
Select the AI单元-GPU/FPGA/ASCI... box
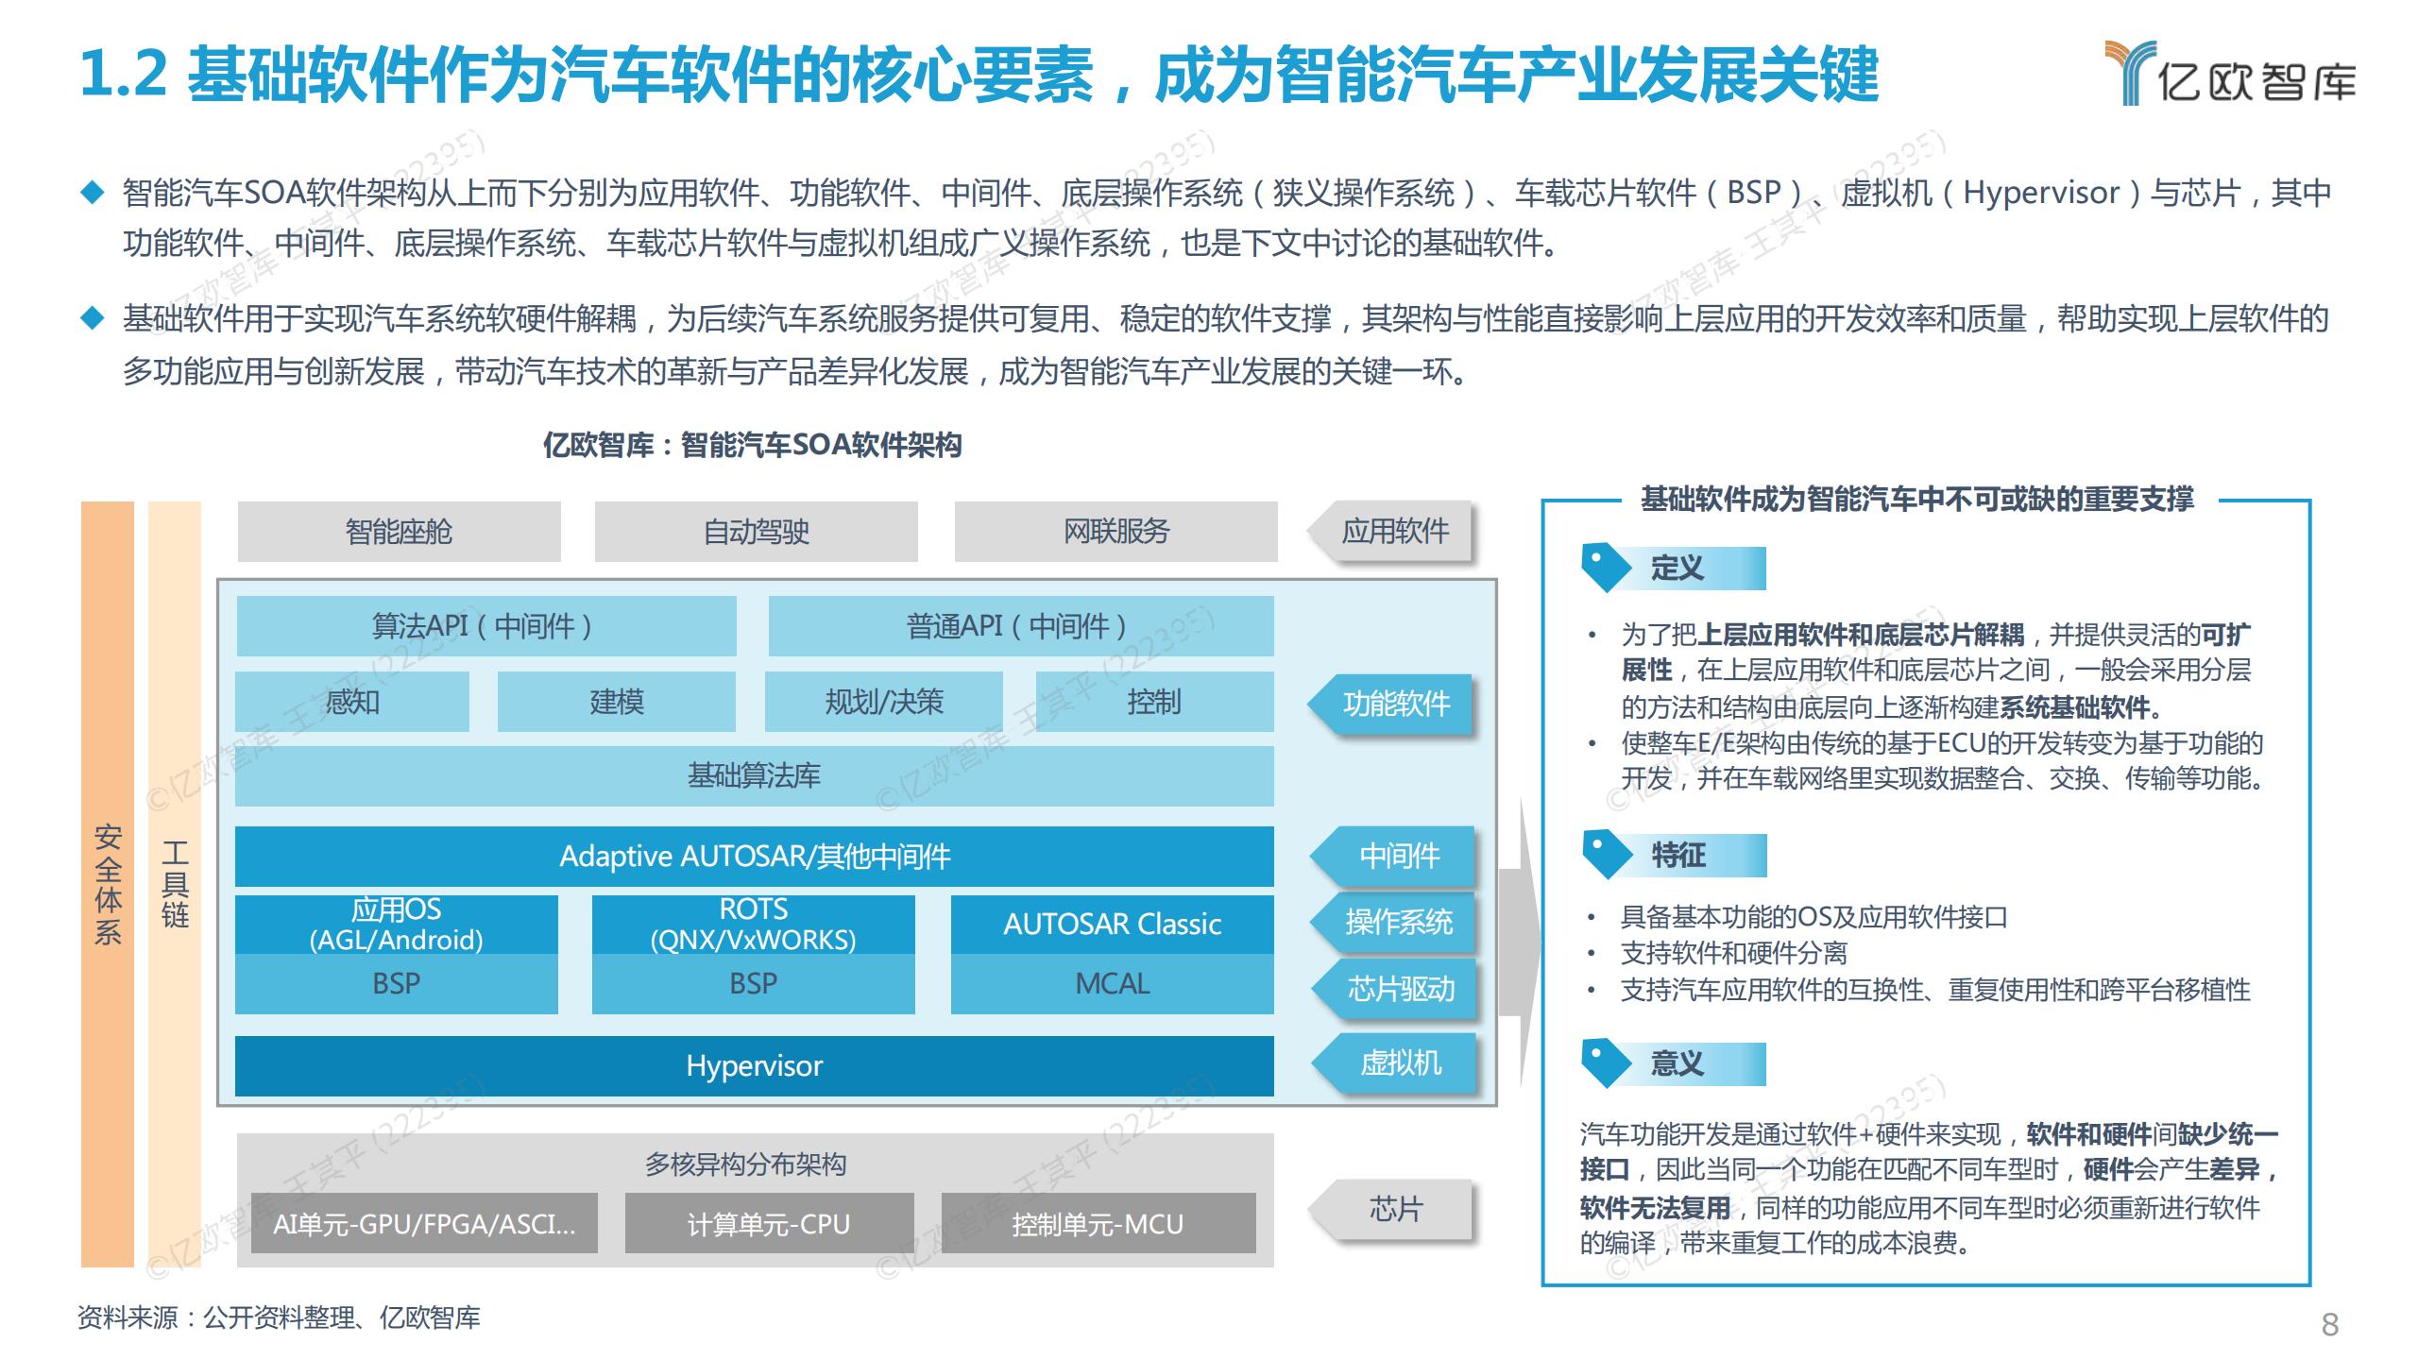[423, 1224]
